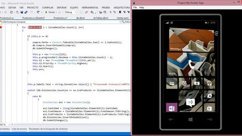The width and height of the screenshot is (242, 136).
Task: Click the 'this.t2.Start();' line
Action: (x=43, y=66)
